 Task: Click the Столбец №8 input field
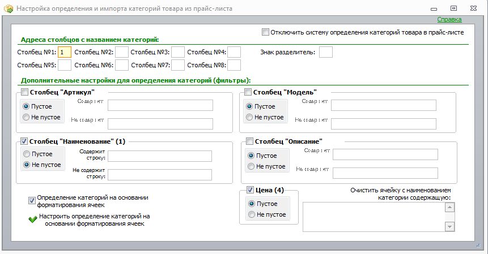click(234, 65)
